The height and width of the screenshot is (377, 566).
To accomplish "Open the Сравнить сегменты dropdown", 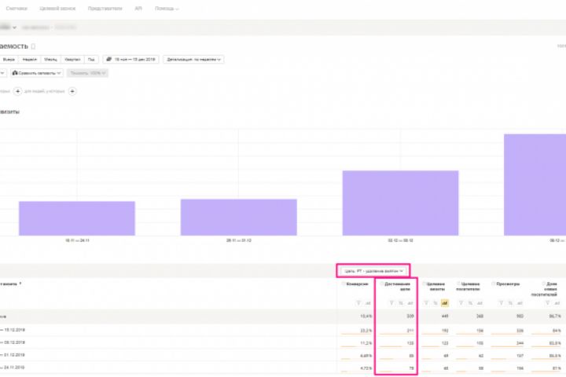I will click(37, 73).
